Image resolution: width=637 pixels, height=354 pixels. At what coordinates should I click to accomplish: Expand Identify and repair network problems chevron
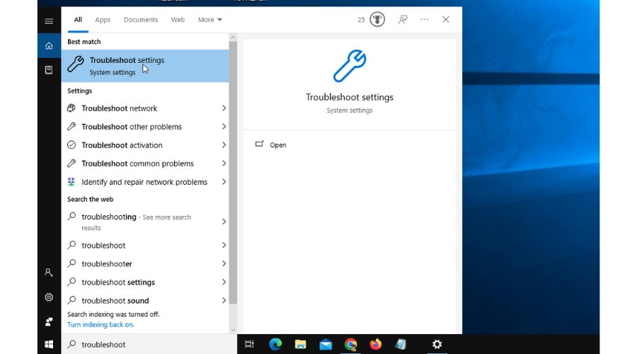[x=224, y=182]
